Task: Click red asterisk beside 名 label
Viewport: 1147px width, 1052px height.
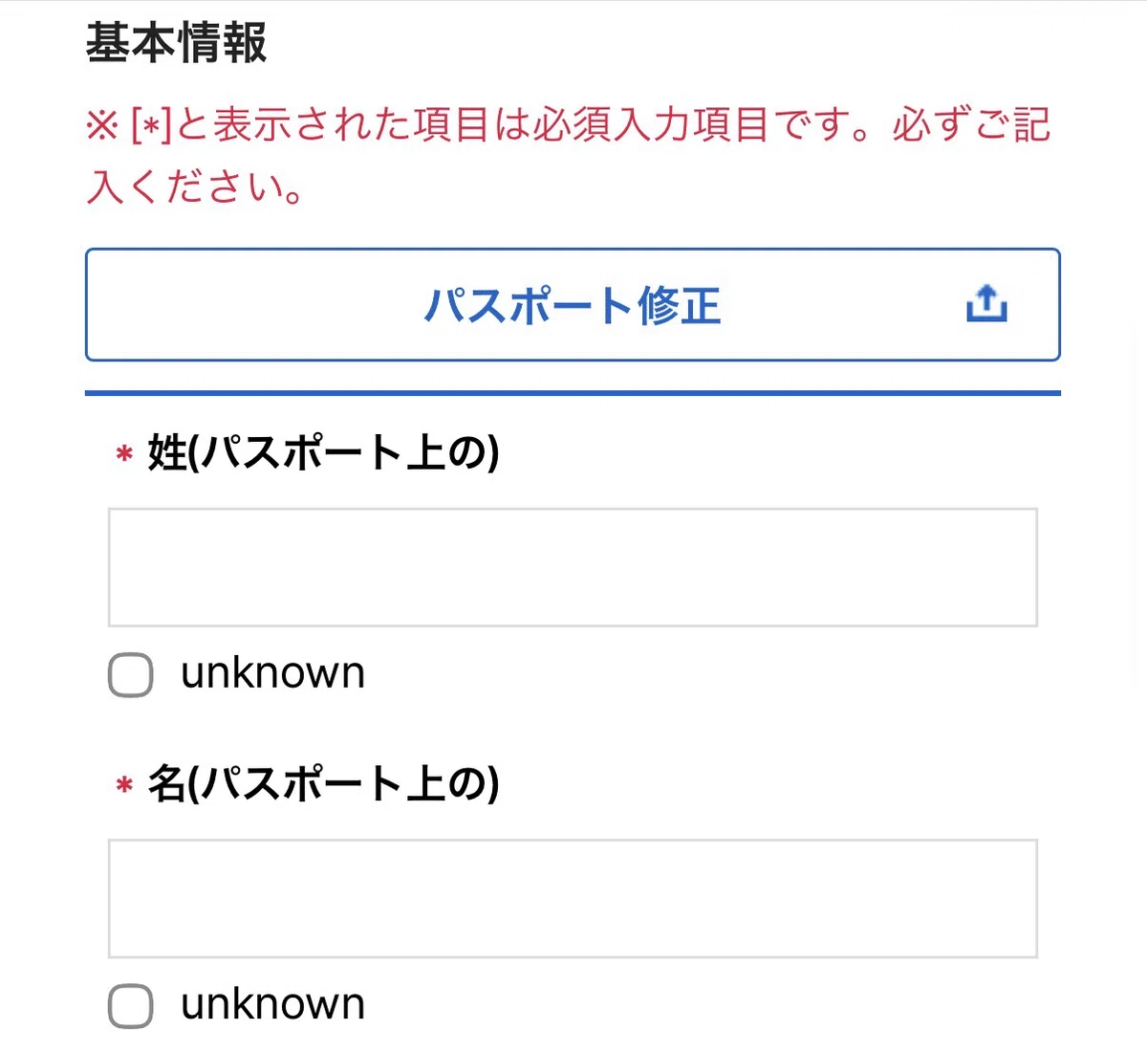Action: pos(124,786)
